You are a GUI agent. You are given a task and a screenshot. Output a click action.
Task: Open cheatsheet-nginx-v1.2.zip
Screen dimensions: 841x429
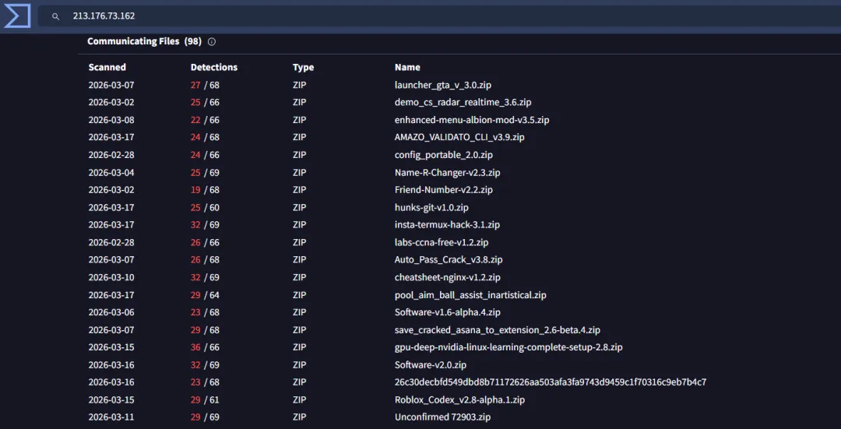(447, 277)
